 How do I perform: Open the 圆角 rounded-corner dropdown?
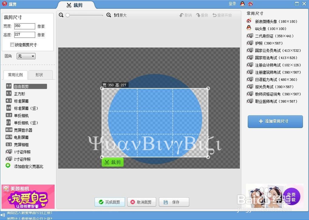pyautogui.click(x=26, y=56)
